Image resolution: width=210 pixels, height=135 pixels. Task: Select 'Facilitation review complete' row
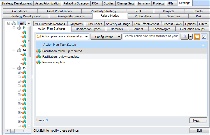[x=121, y=57]
